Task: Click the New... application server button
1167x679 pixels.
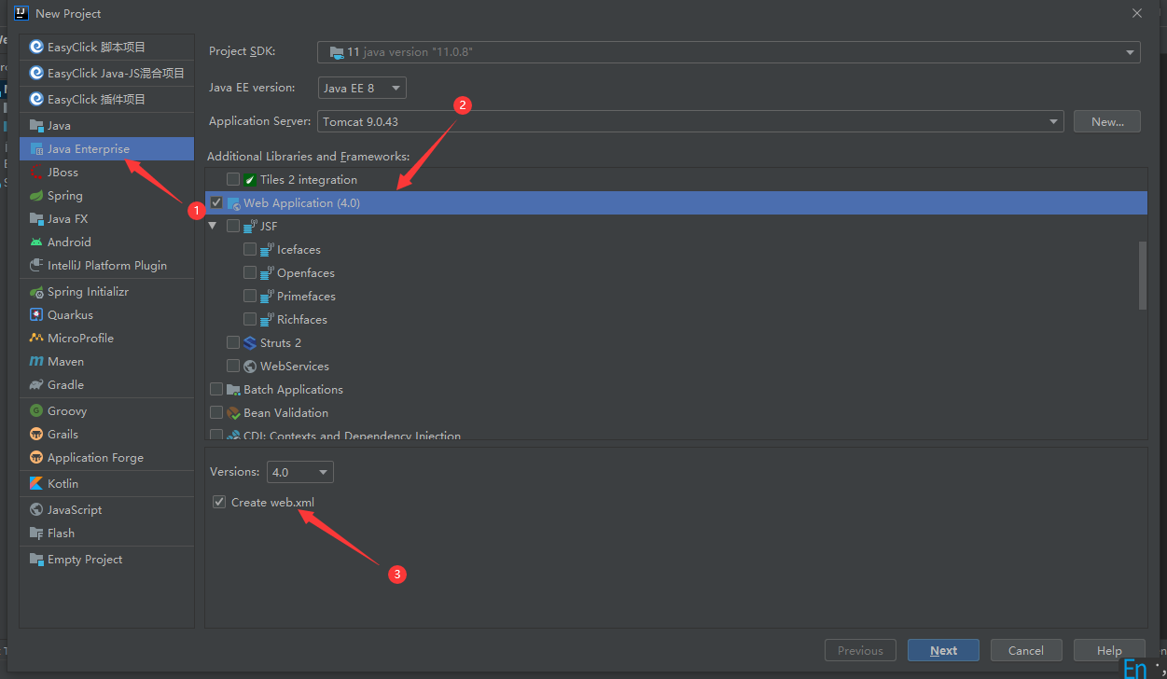Action: coord(1107,121)
